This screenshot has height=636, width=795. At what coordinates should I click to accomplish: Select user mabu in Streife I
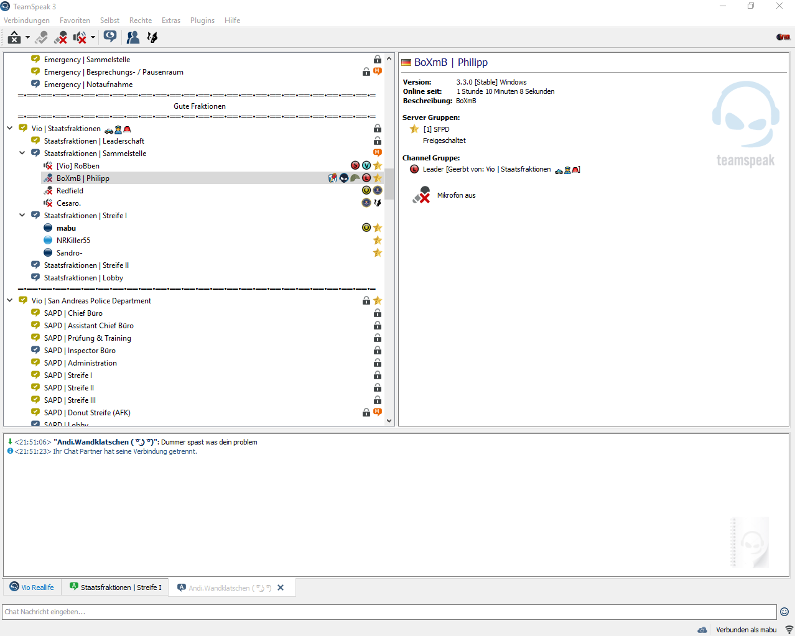[66, 228]
